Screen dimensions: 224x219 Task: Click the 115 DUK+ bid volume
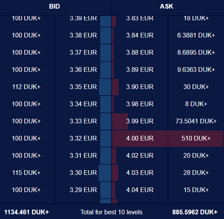coord(26,173)
